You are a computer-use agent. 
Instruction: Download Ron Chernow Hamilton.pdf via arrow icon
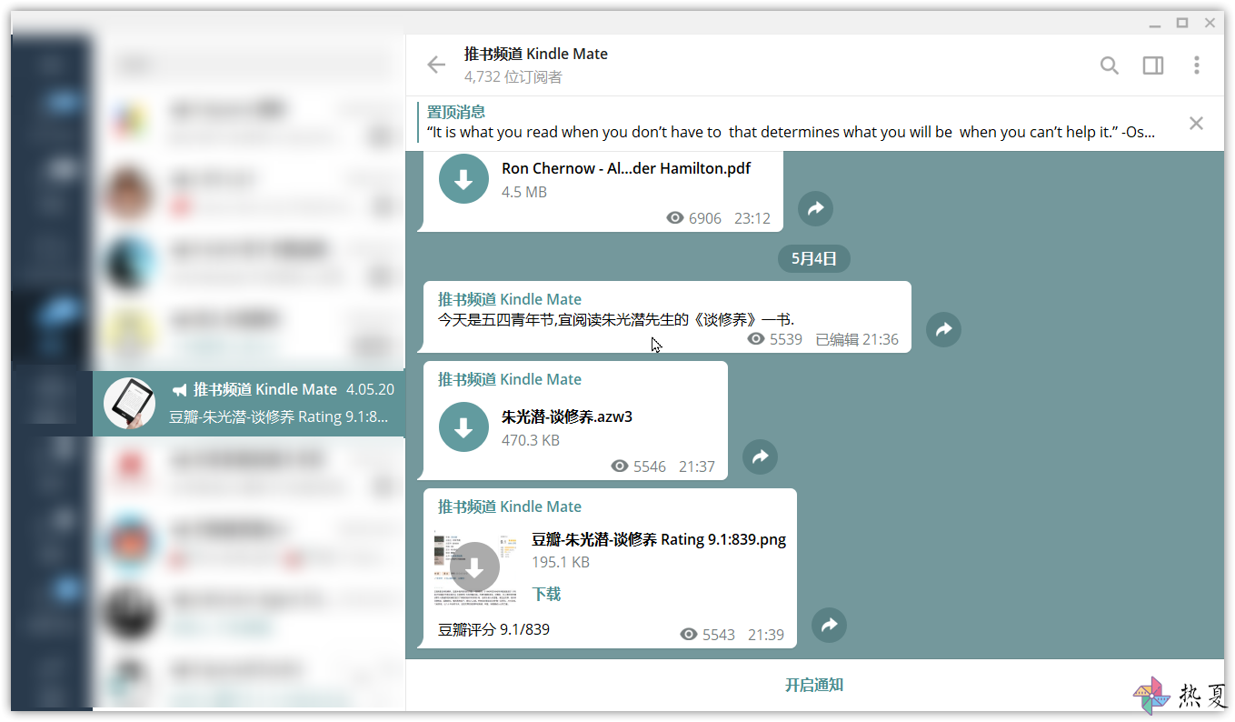[x=463, y=179]
